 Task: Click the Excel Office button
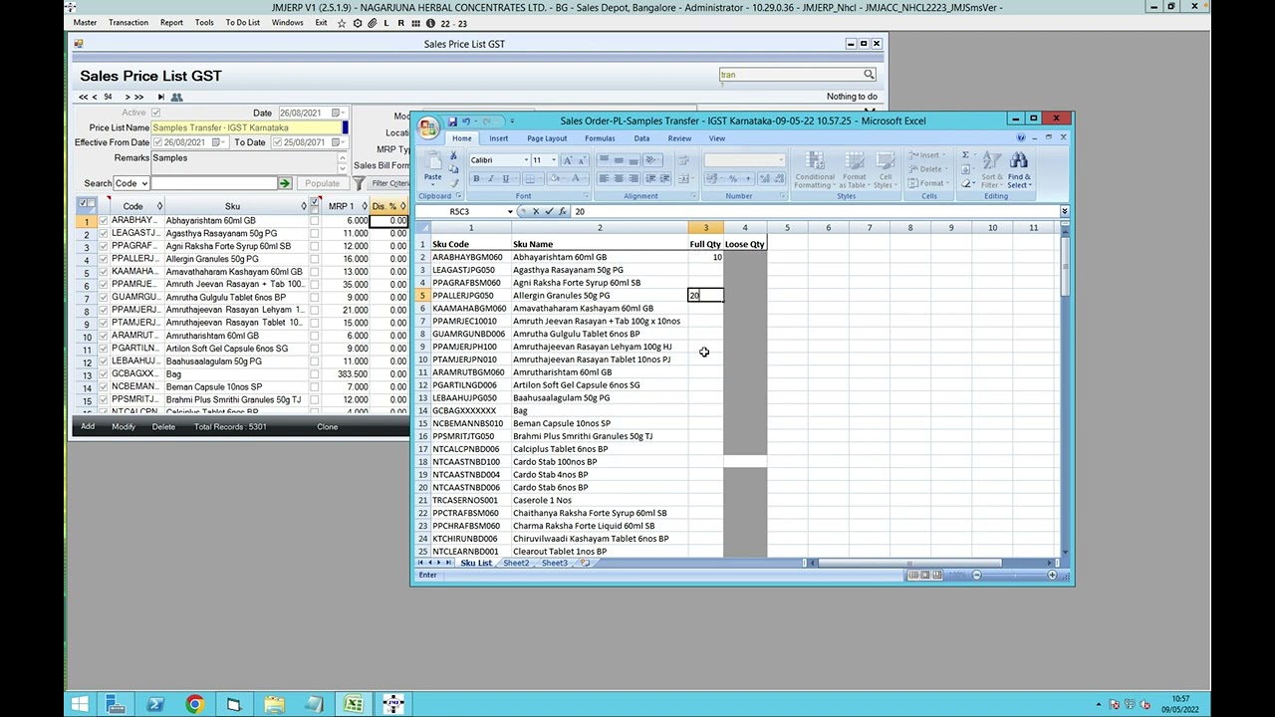[x=428, y=127]
